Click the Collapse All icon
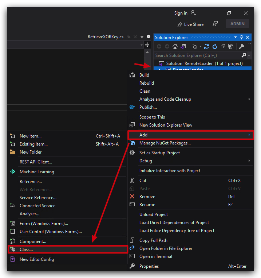The height and width of the screenshot is (278, 261). (x=223, y=46)
